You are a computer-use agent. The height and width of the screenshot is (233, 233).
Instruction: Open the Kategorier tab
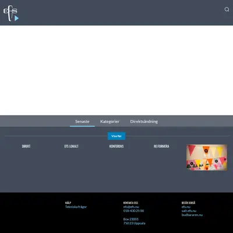[110, 121]
